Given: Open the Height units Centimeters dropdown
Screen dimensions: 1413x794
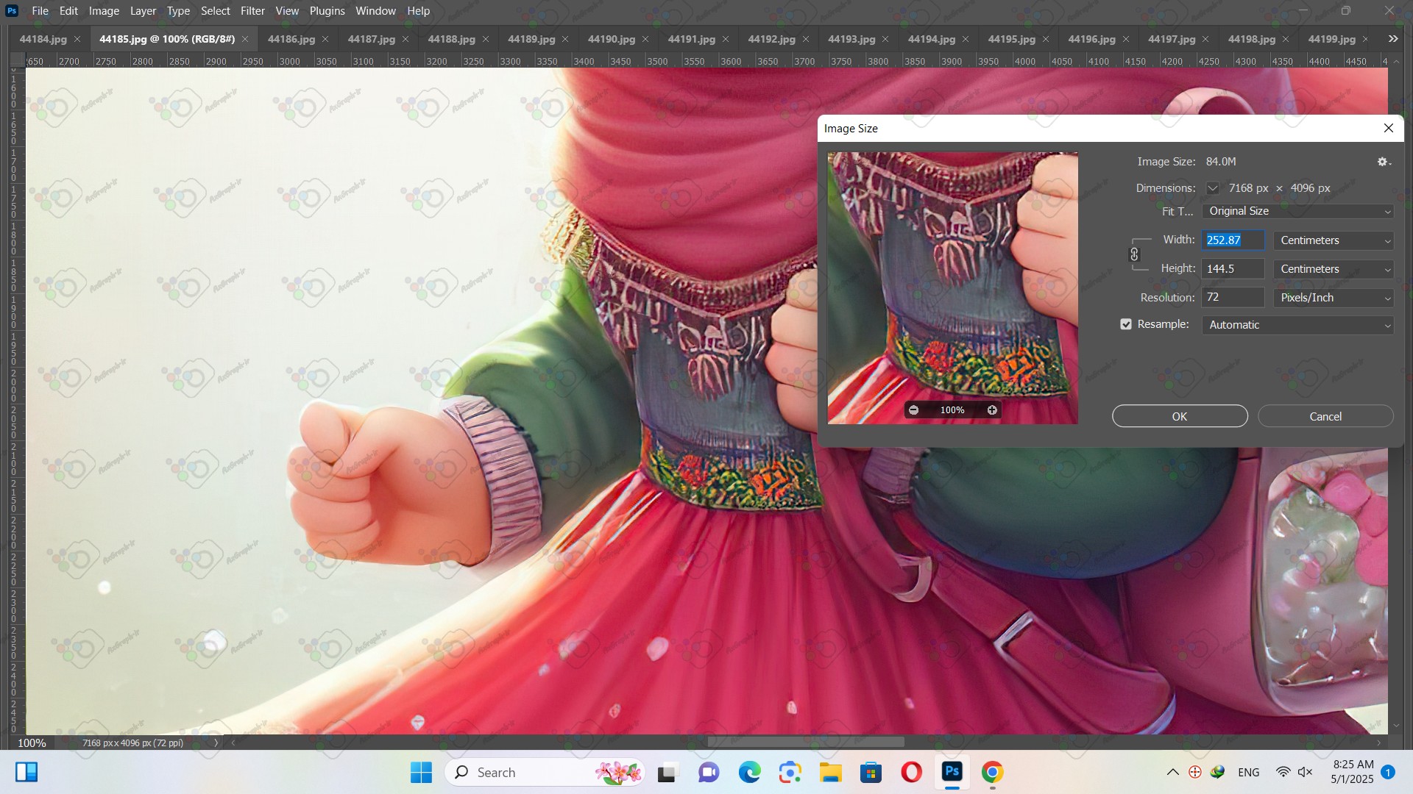Looking at the screenshot, I should pos(1334,269).
